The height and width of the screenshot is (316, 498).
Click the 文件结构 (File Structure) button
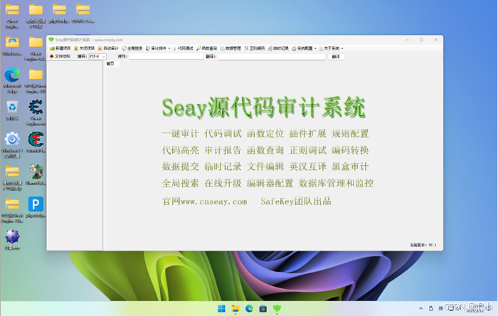[60, 56]
